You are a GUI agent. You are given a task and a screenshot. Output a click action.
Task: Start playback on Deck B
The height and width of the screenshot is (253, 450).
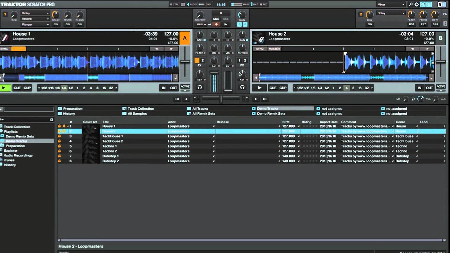(259, 88)
